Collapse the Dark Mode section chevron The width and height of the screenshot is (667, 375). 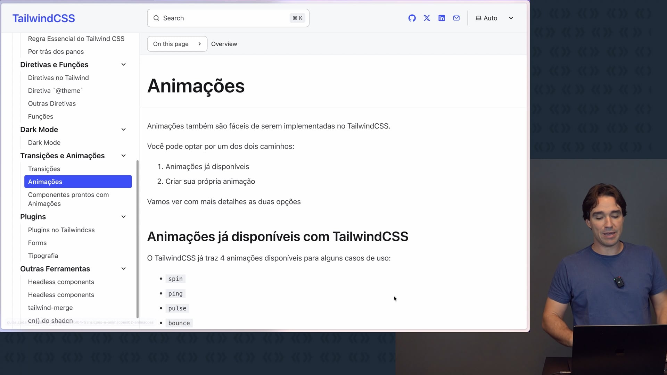click(x=123, y=130)
